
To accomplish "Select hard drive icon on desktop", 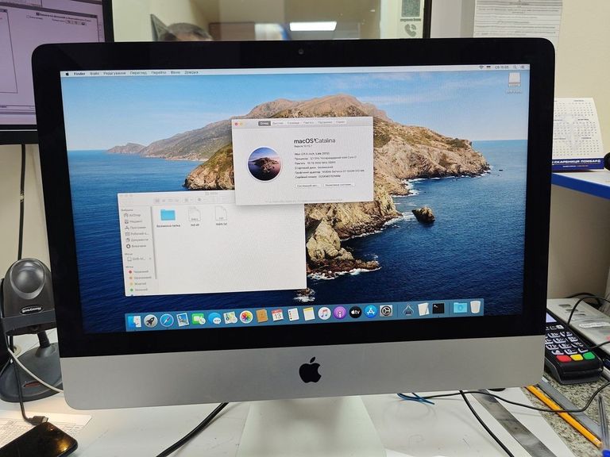I will pos(515,82).
